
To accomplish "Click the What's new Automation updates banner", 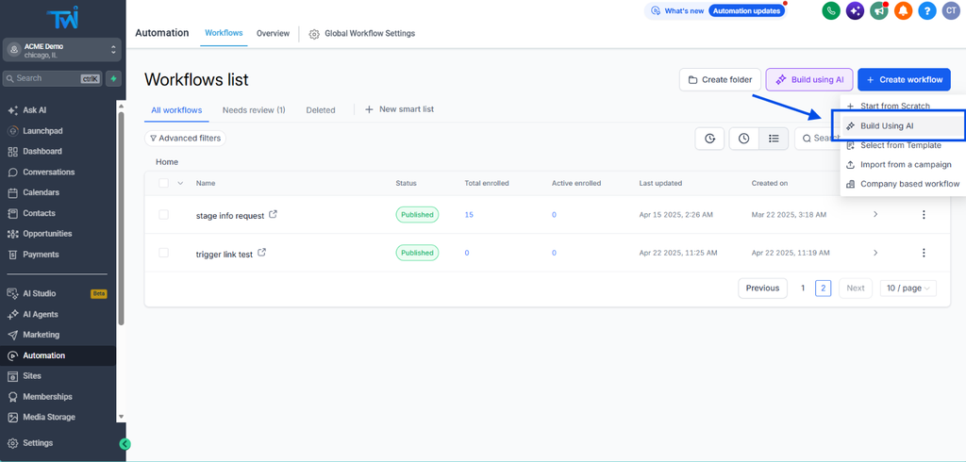I will (715, 10).
